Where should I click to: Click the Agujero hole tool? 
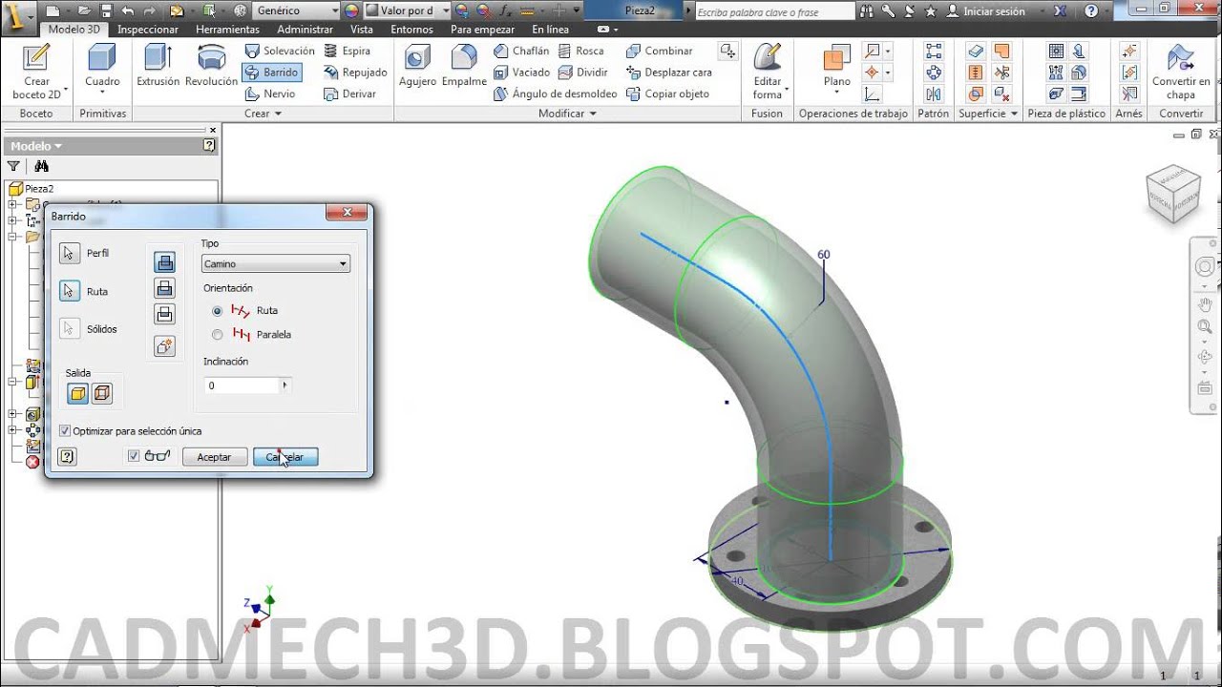tap(417, 66)
